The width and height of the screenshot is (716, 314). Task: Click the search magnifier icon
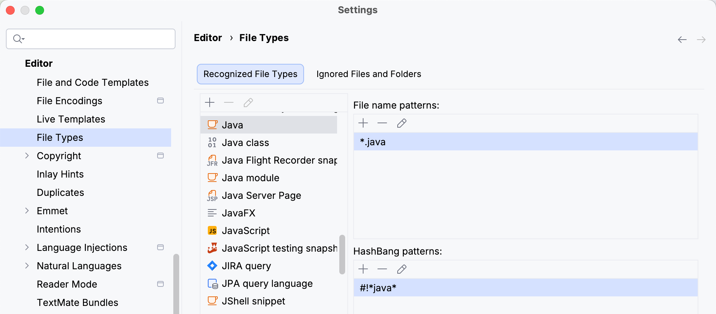[18, 39]
